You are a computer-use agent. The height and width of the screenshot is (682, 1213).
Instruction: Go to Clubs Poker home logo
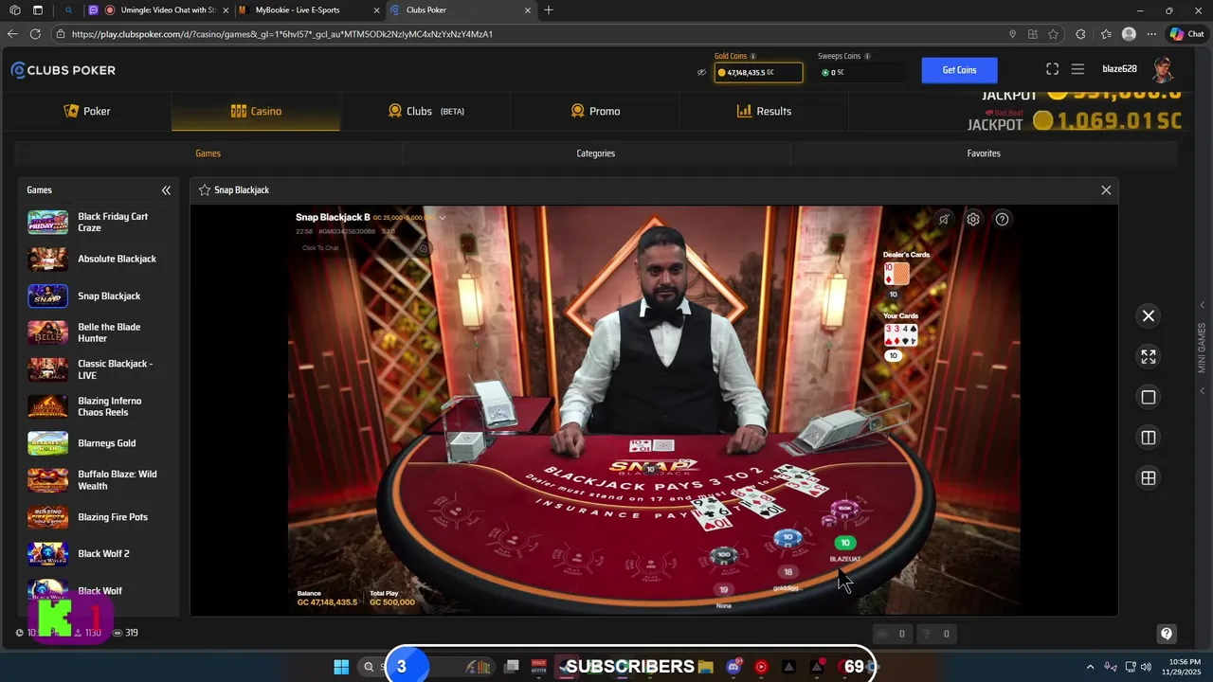click(x=63, y=70)
